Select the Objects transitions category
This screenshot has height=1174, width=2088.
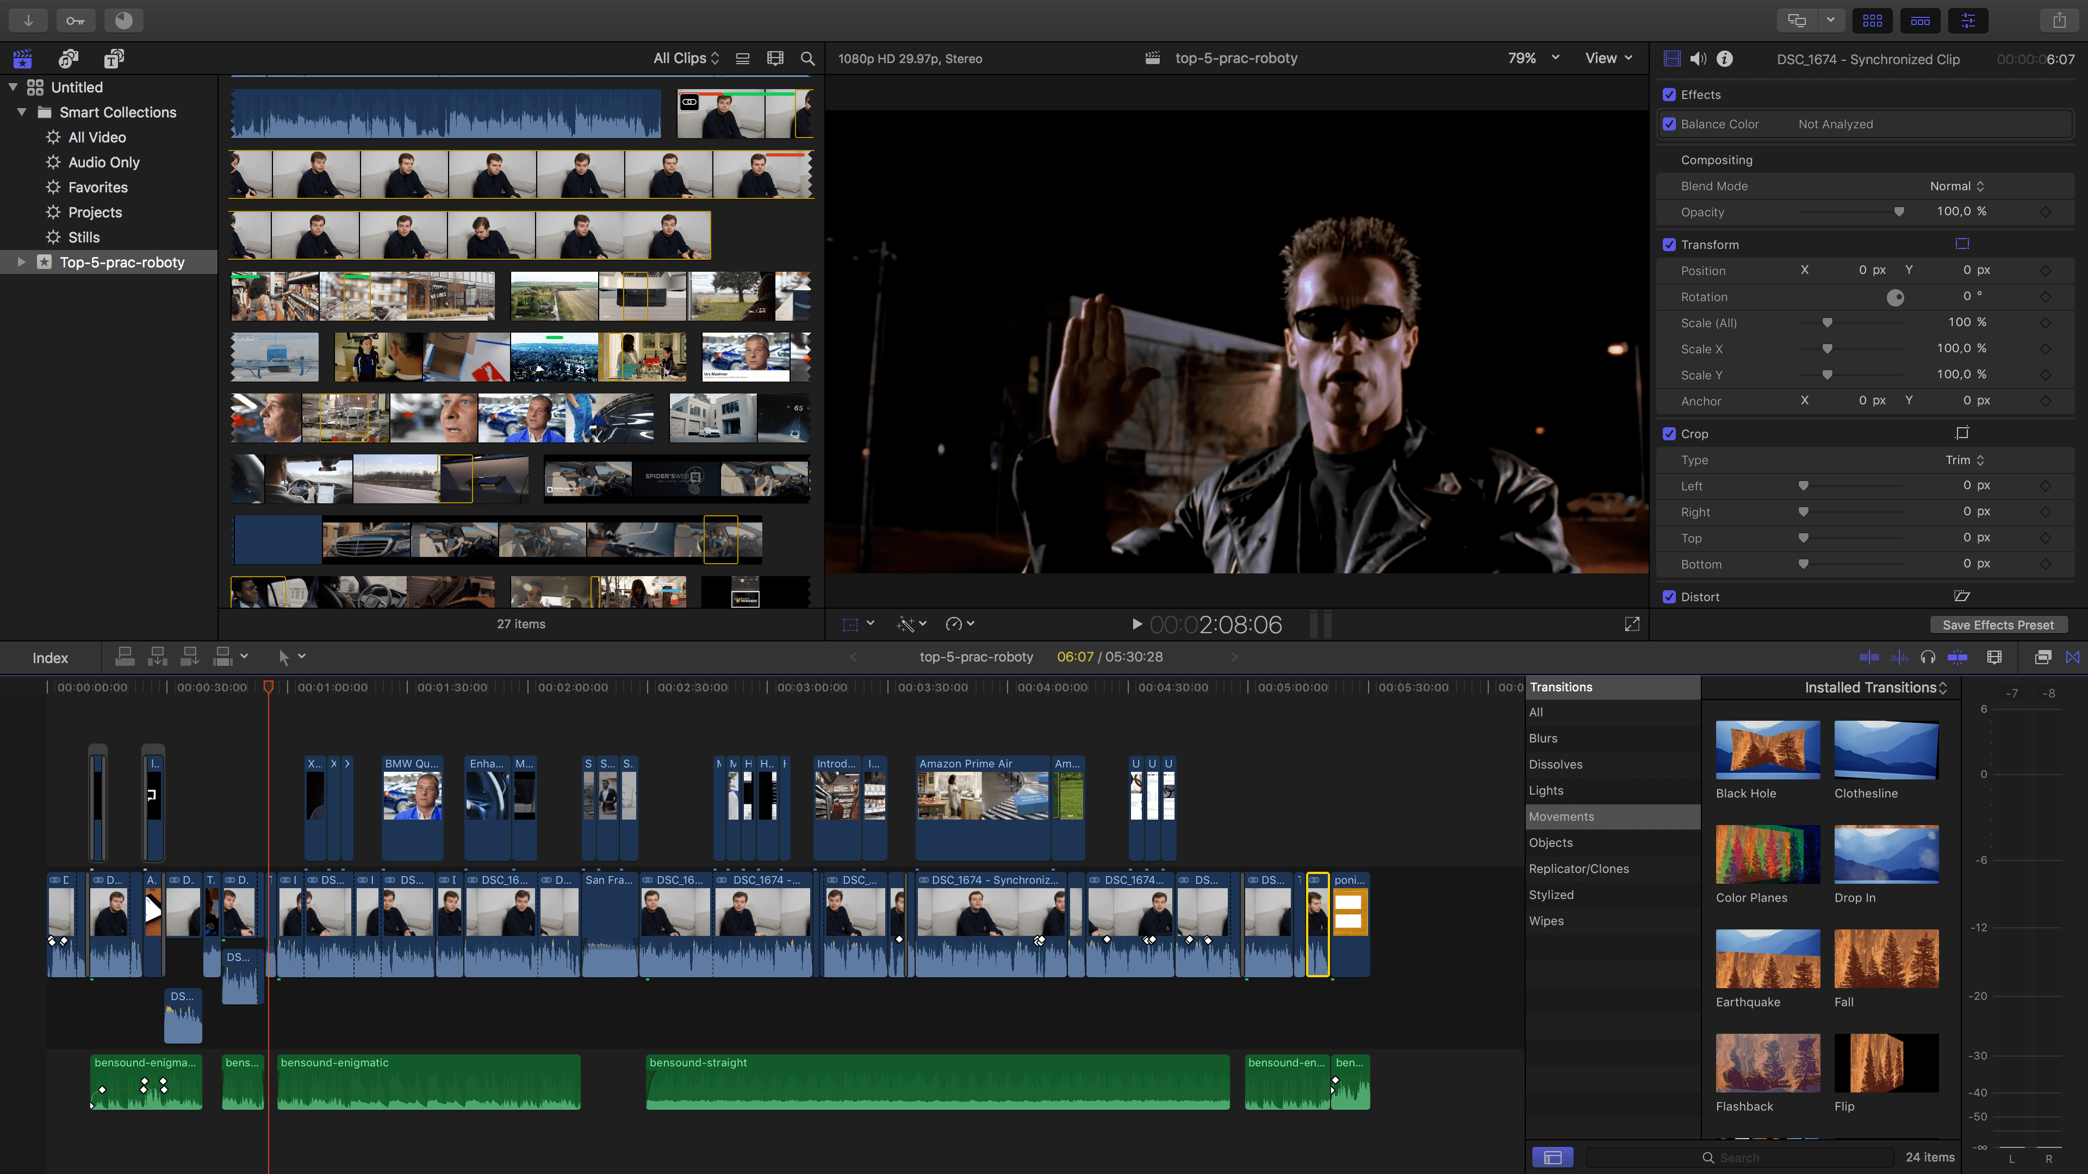1613,842
